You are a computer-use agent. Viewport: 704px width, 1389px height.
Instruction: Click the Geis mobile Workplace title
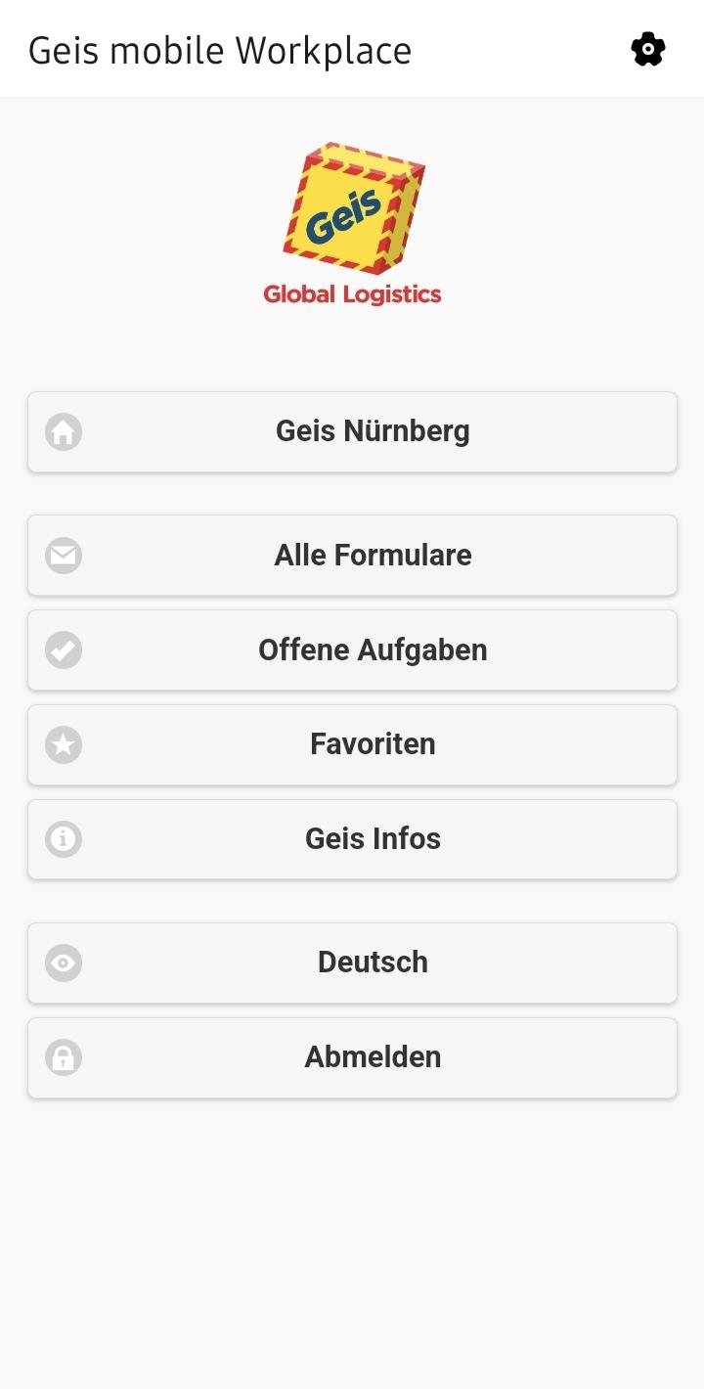220,50
